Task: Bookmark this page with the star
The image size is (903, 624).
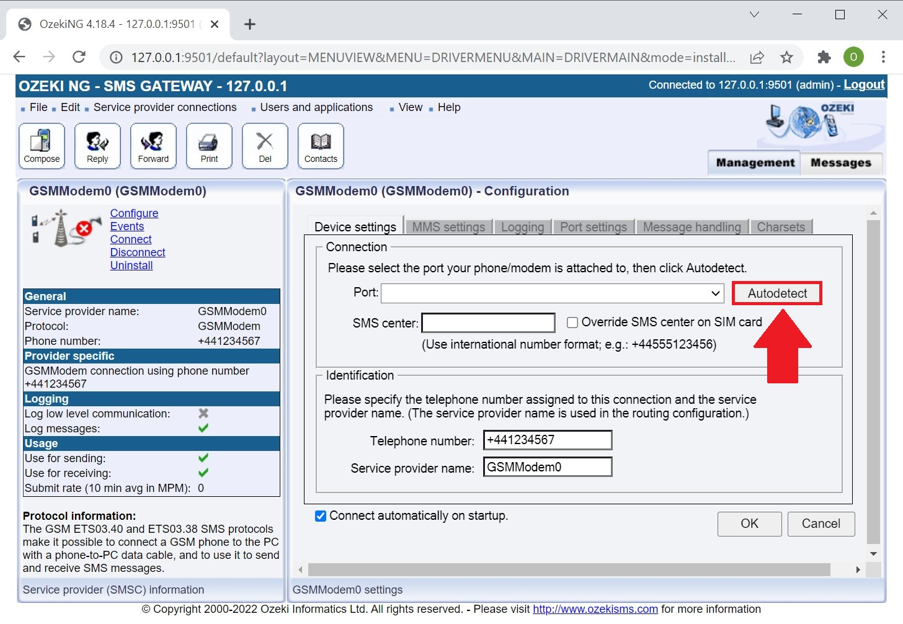Action: click(x=786, y=58)
